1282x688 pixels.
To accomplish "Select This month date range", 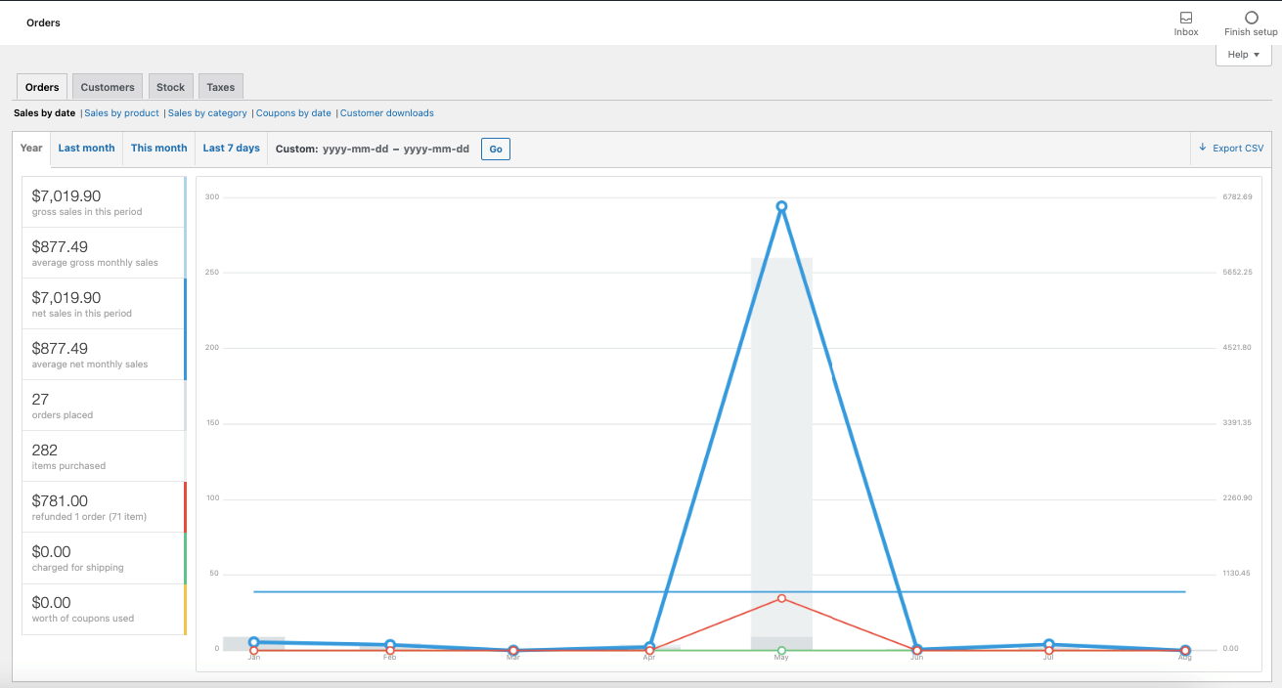I will pos(158,149).
